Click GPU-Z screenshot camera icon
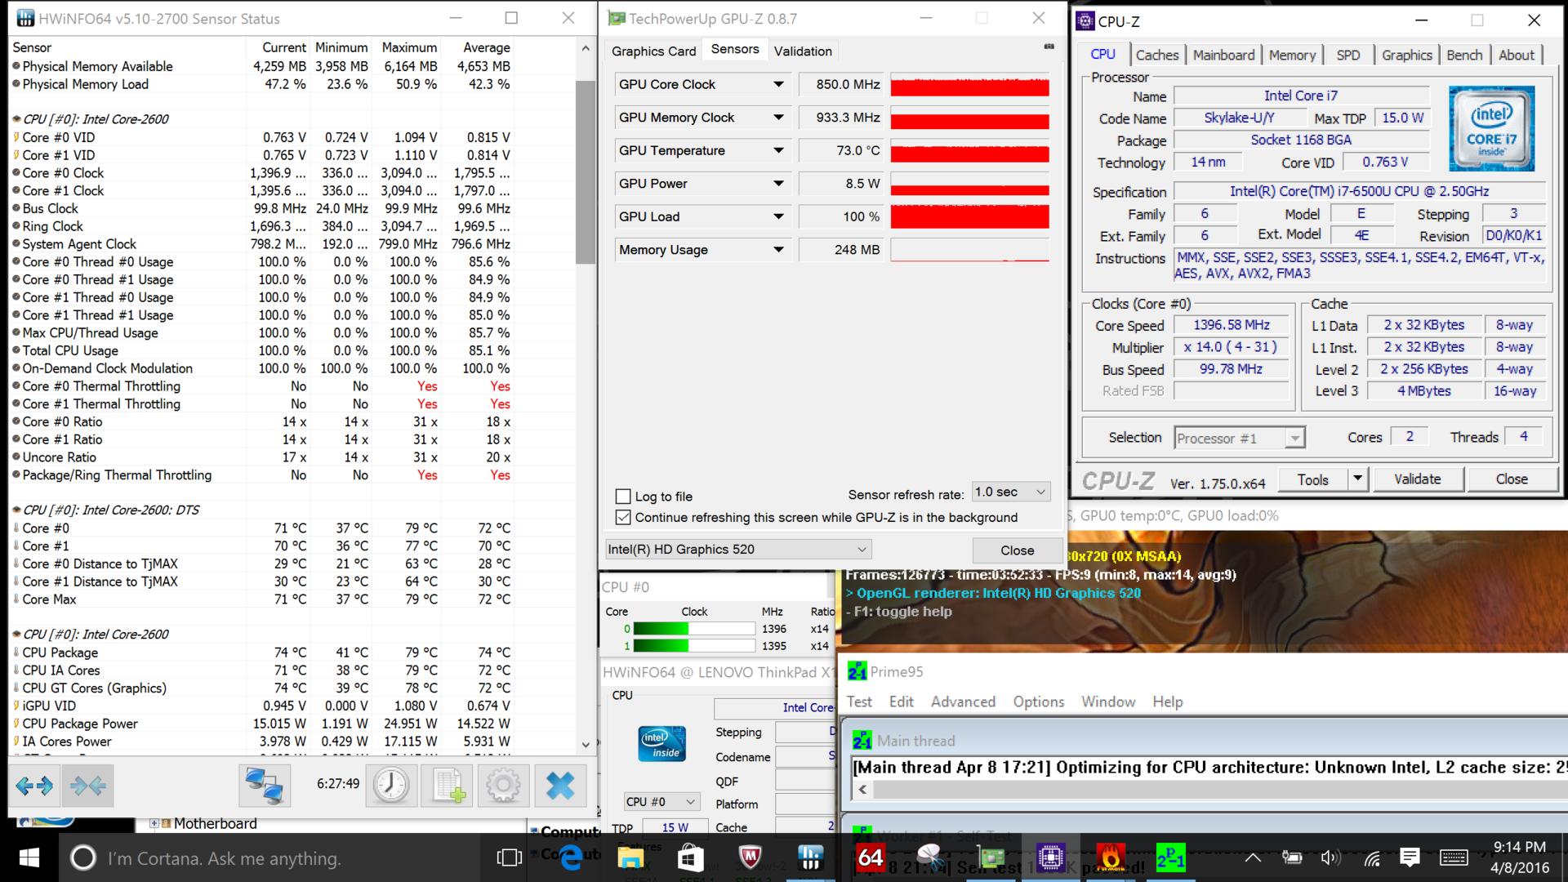This screenshot has width=1568, height=882. click(x=1049, y=47)
